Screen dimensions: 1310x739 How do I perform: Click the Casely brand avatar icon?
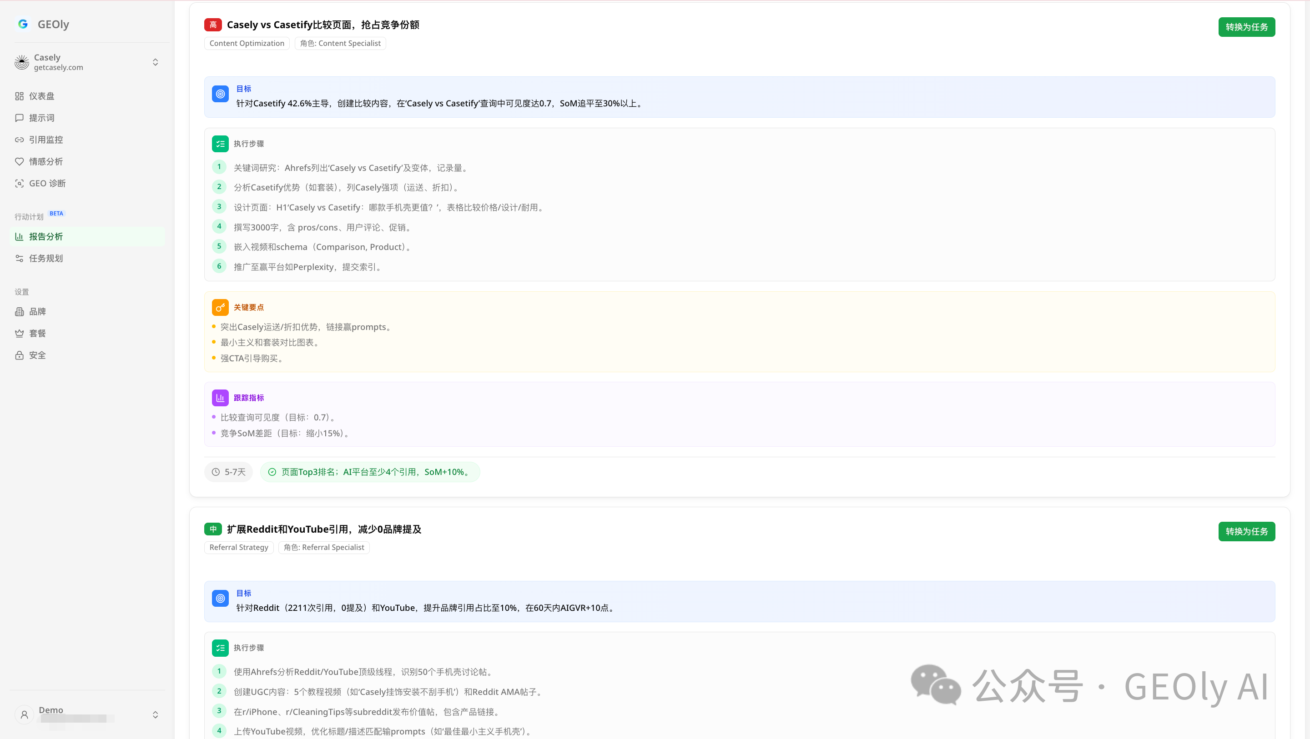coord(22,62)
